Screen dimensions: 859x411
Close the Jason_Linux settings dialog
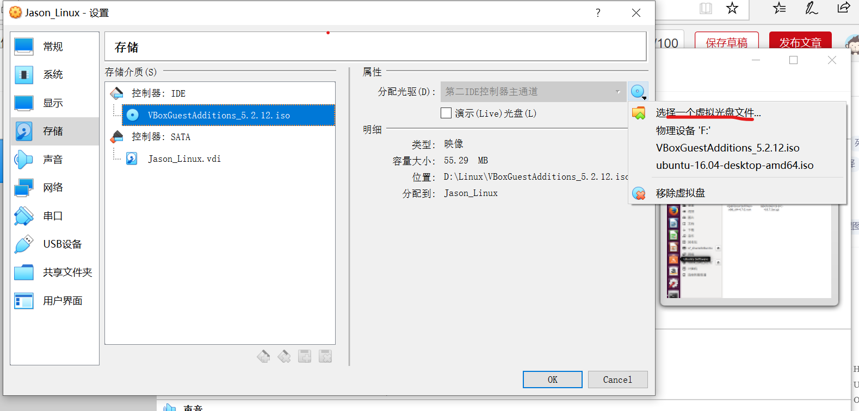[636, 12]
